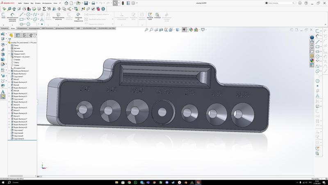Open the dropdown arrow beside Save icon
The height and width of the screenshot is (185, 328).
click(89, 3)
